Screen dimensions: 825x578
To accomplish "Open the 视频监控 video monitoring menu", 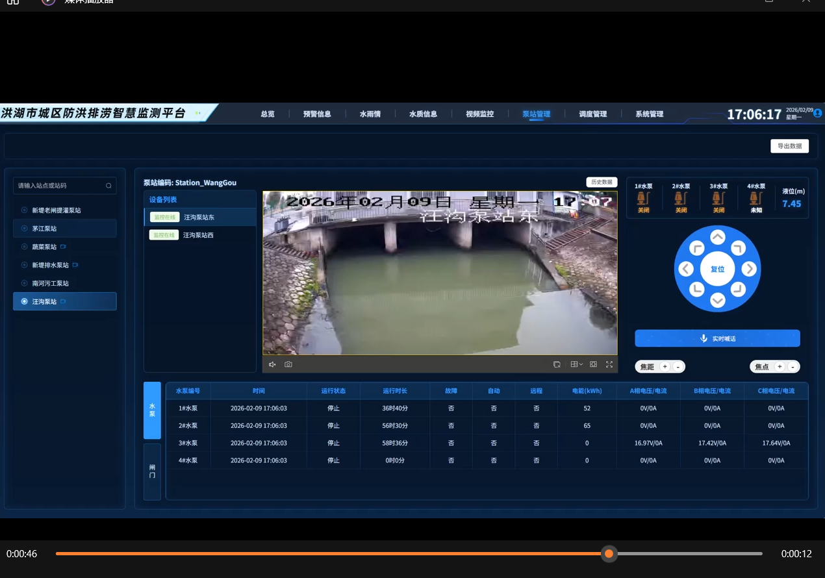I will point(479,114).
